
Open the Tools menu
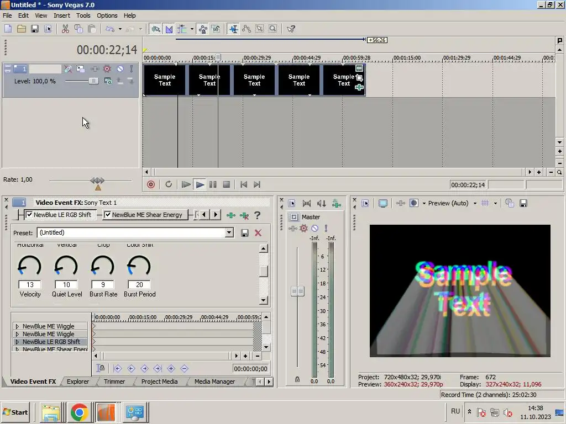pyautogui.click(x=83, y=15)
